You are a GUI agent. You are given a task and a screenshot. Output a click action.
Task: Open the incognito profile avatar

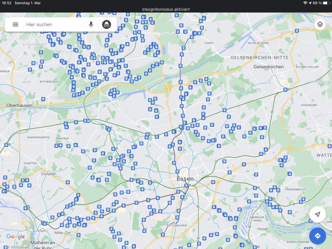pyautogui.click(x=107, y=25)
